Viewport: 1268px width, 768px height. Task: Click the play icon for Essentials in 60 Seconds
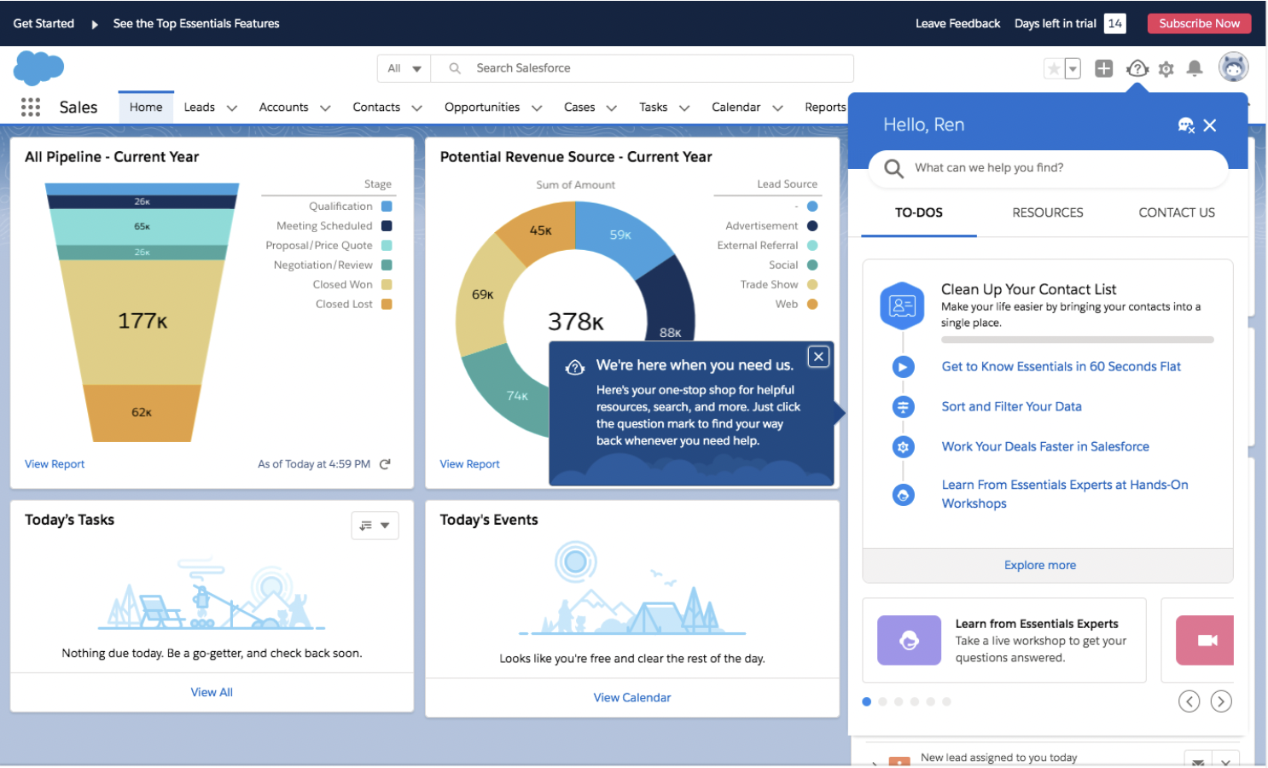tap(903, 367)
